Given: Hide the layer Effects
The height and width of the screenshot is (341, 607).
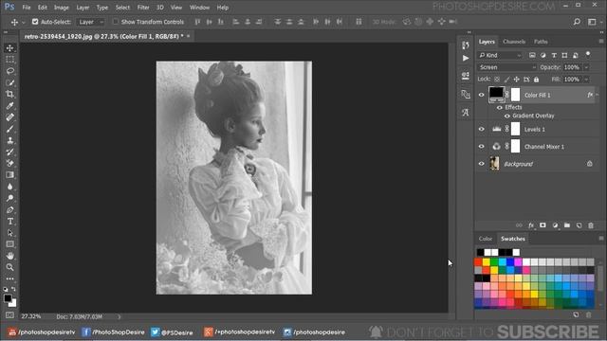Looking at the screenshot, I should pyautogui.click(x=500, y=107).
